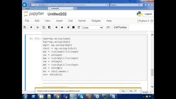This screenshot has width=176, height=99.
Task: Switch to Internet Explorer taskbar icon
Action: (73, 97)
